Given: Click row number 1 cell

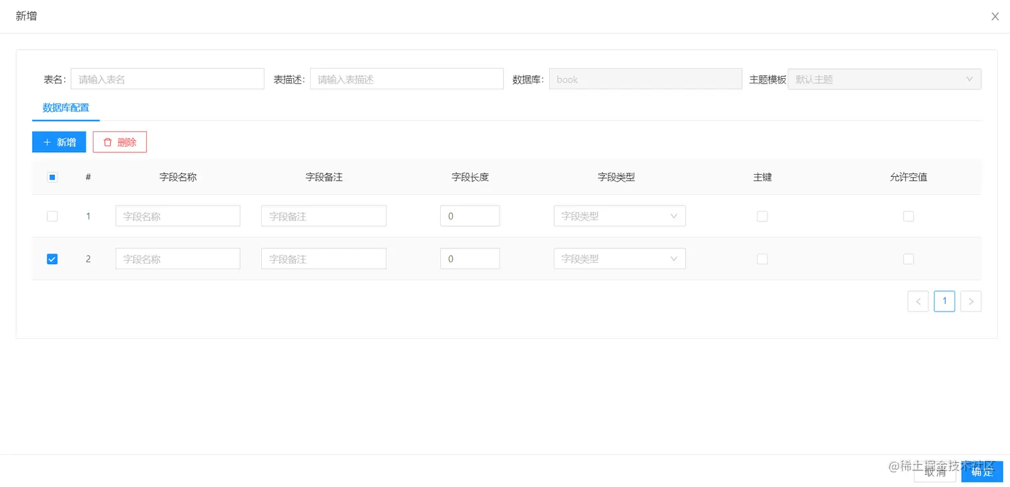Looking at the screenshot, I should 88,216.
